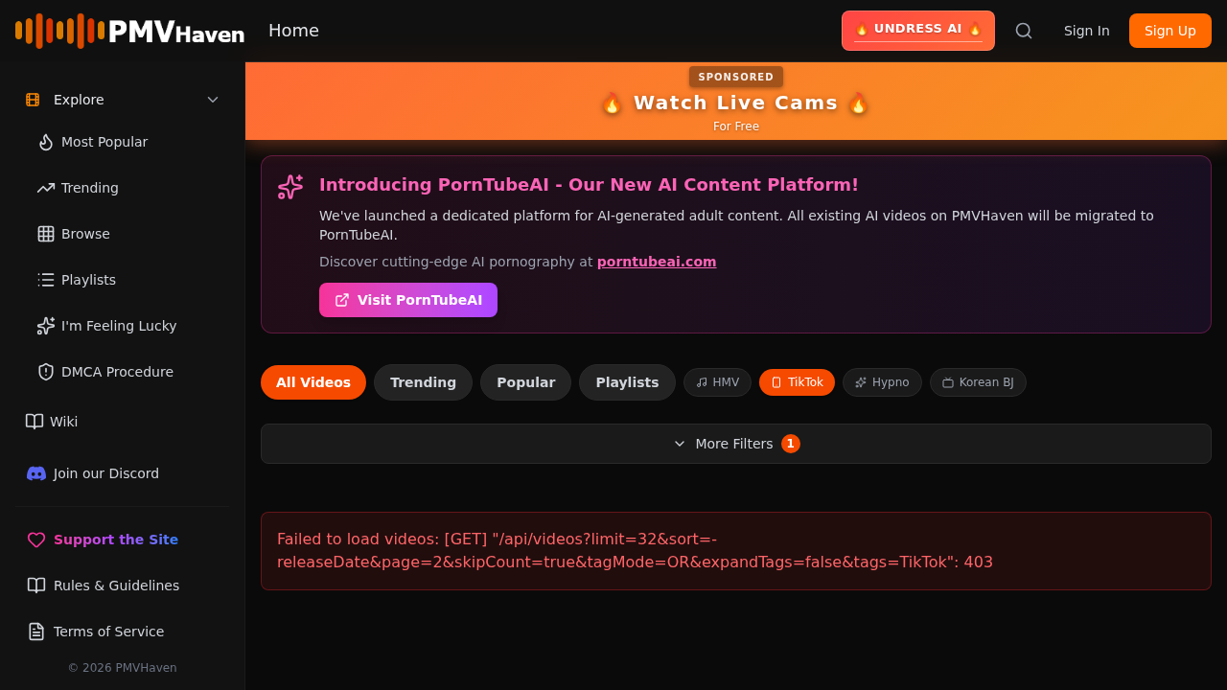
Task: Click the Most Popular flame icon
Action: [x=46, y=142]
